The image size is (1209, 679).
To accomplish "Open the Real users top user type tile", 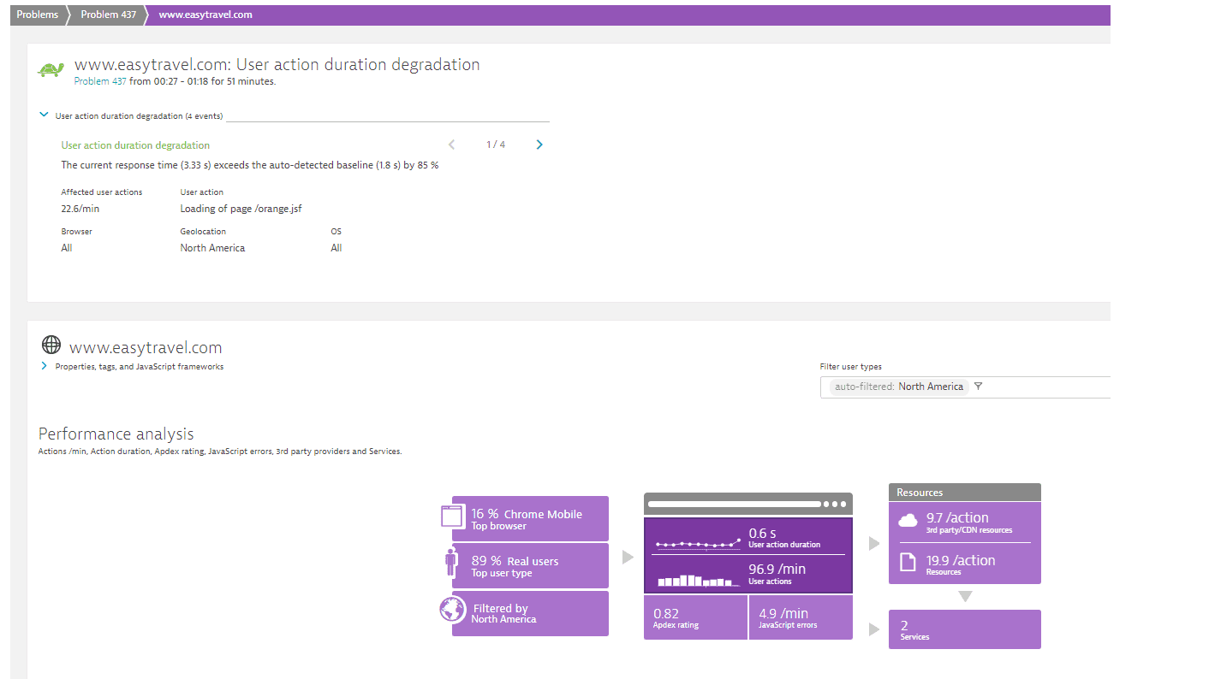I will point(530,565).
